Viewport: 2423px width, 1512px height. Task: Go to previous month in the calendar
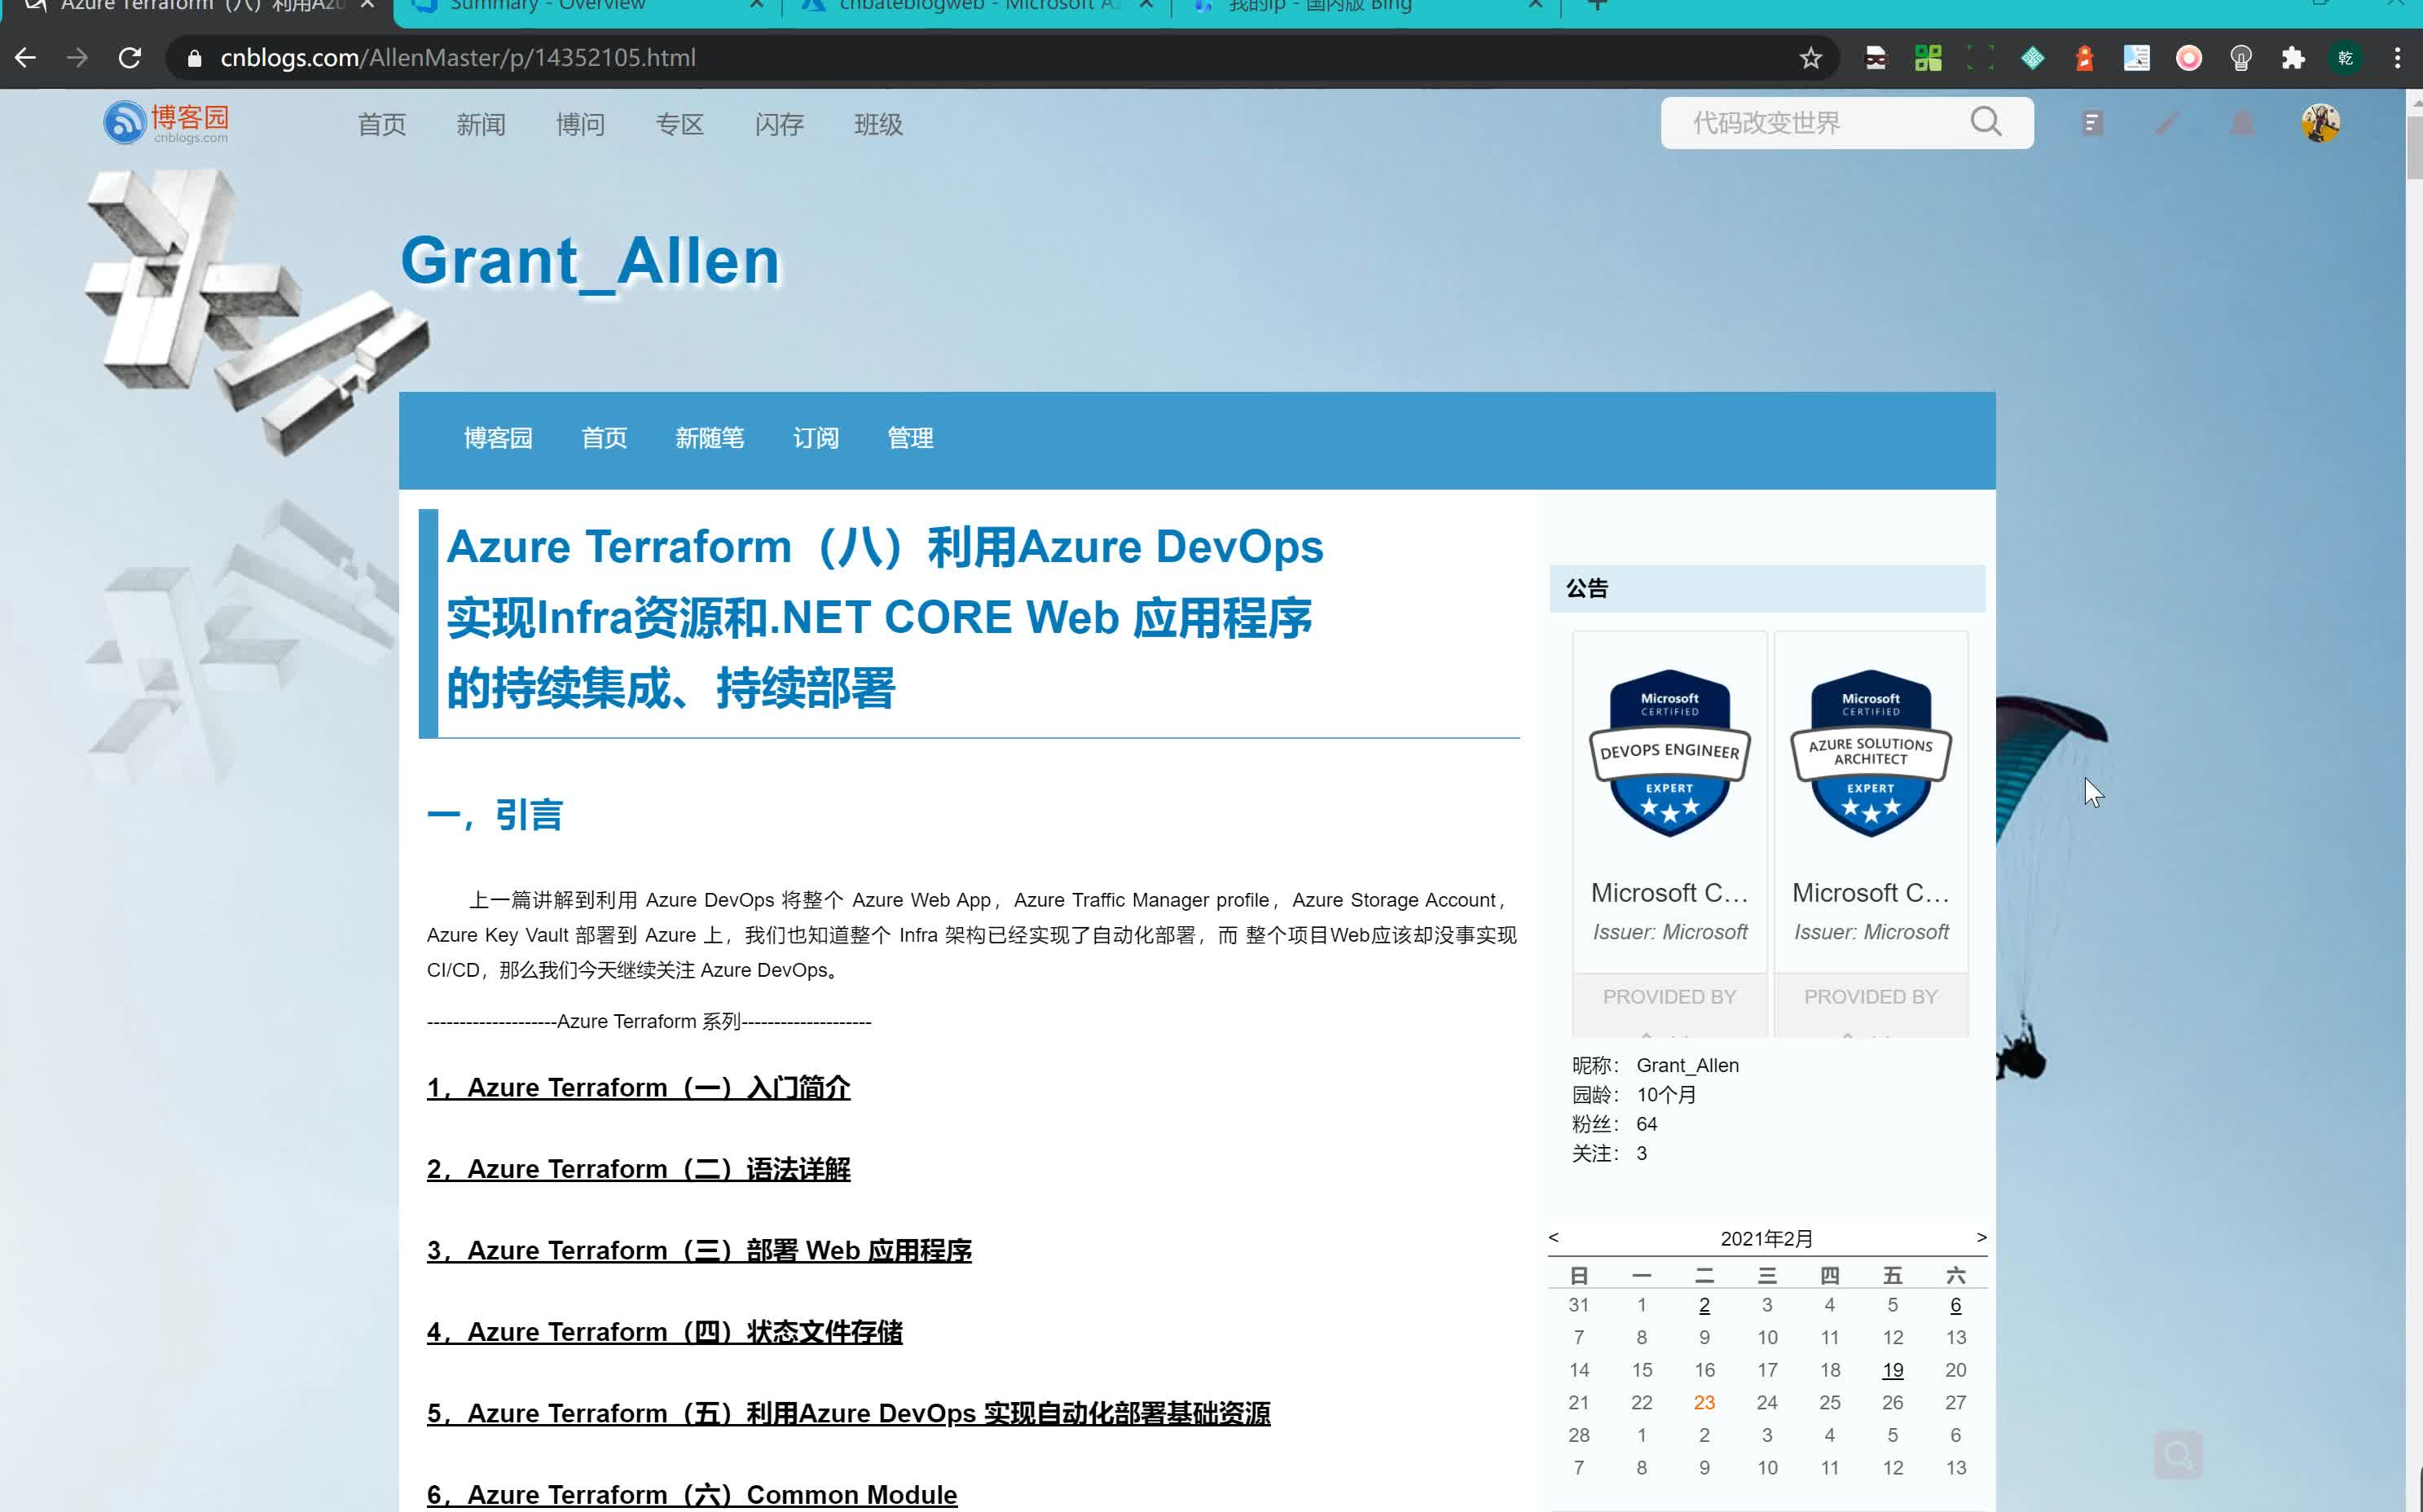click(x=1553, y=1237)
